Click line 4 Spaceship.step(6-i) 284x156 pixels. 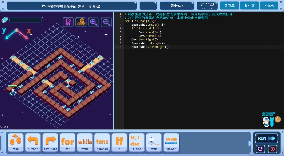click(x=148, y=25)
